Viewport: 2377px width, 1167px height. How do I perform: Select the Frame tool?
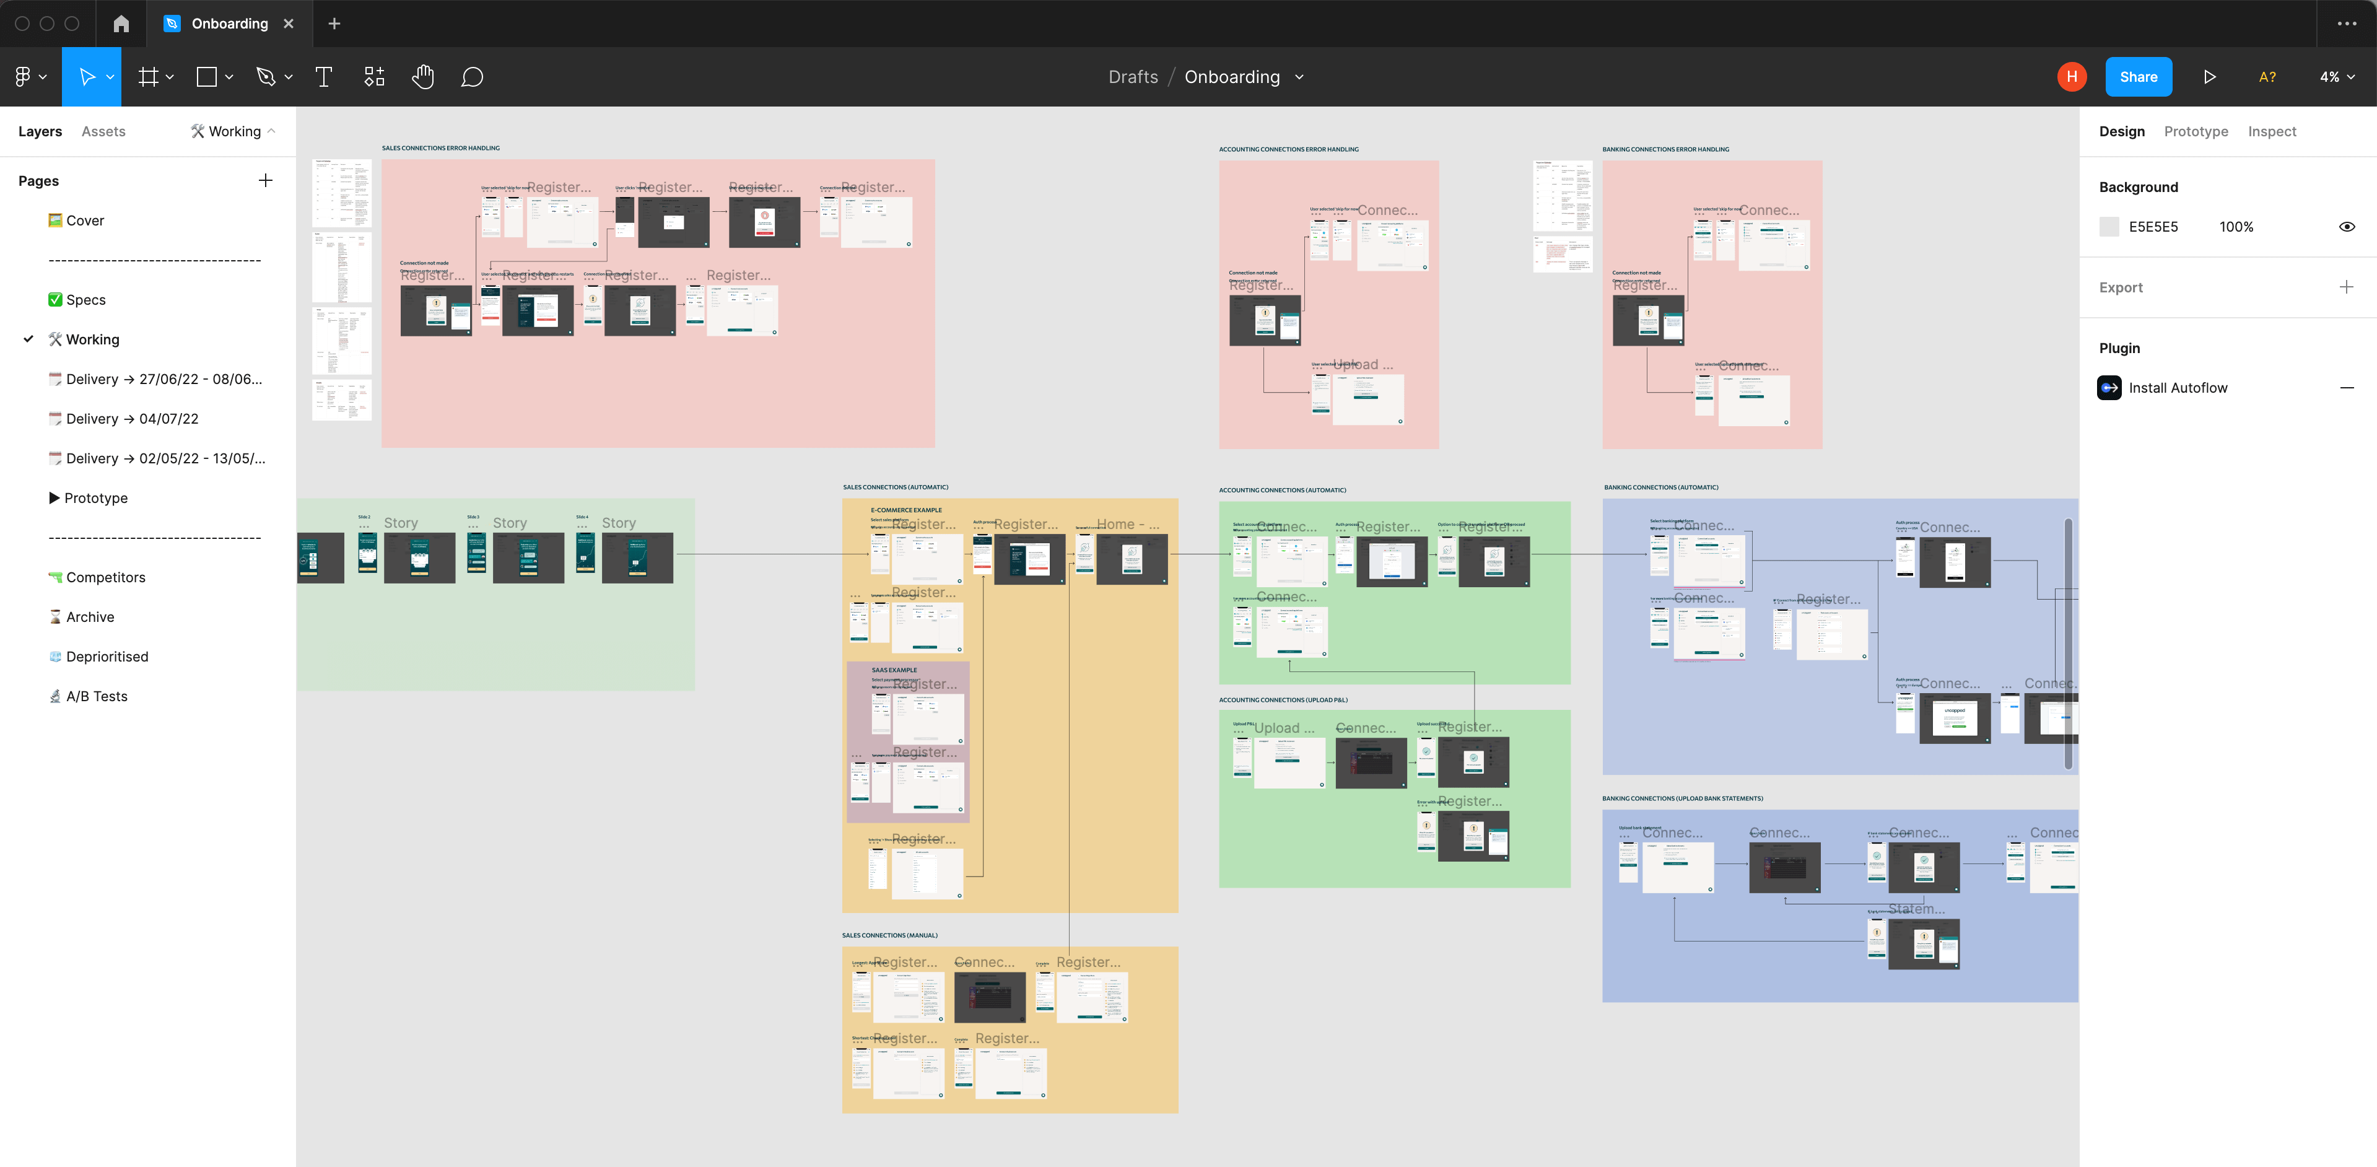click(x=147, y=77)
